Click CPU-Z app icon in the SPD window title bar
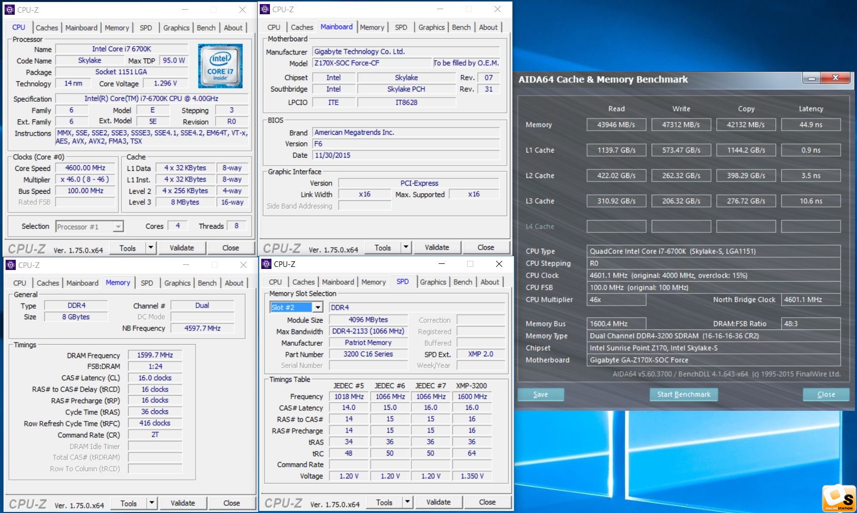857x513 pixels. [266, 264]
